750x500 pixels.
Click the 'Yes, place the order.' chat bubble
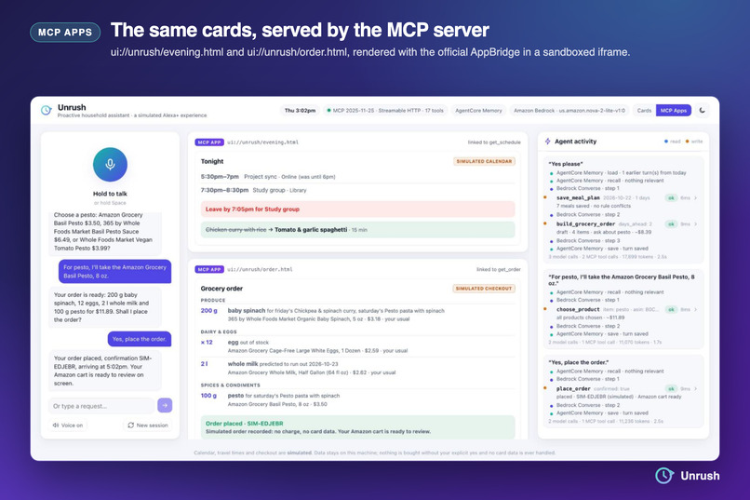140,339
